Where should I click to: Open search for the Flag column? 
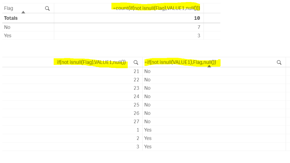pos(47,8)
